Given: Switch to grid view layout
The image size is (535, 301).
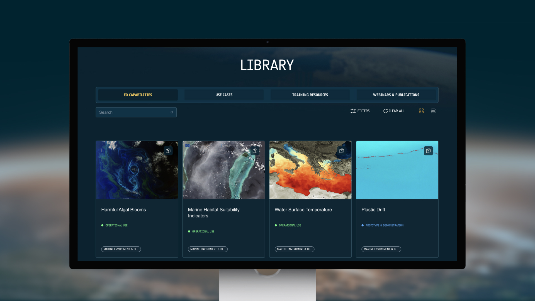Looking at the screenshot, I should [x=421, y=111].
